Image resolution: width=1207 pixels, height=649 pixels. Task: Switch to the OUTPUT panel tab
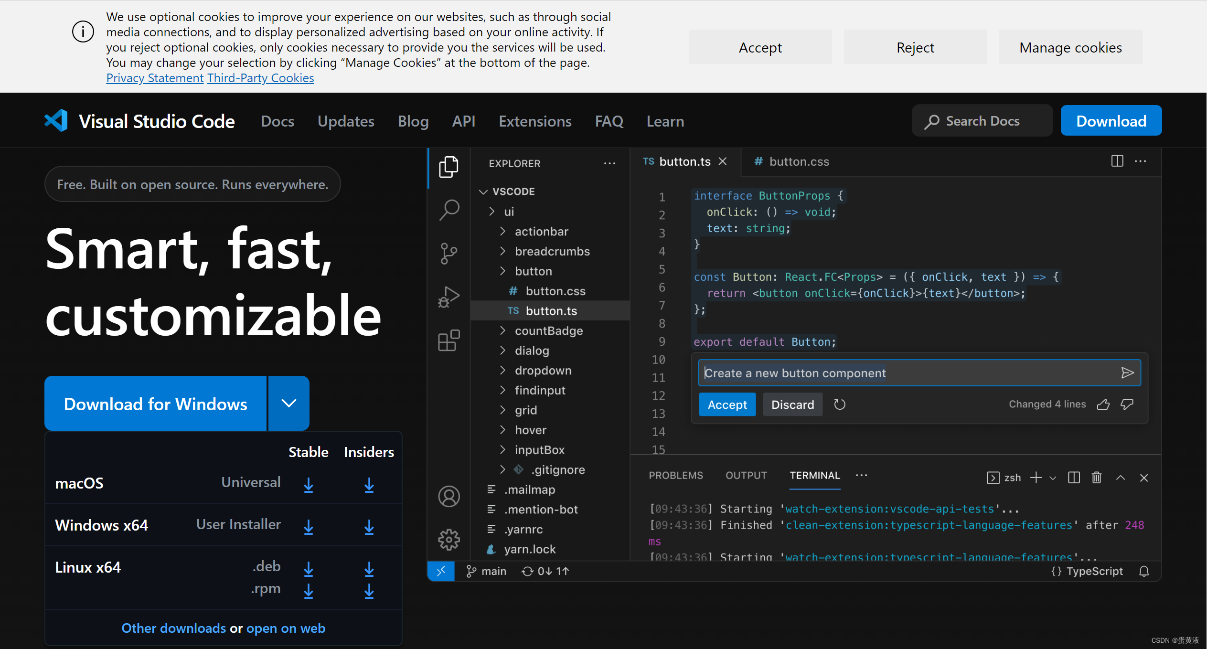[745, 475]
